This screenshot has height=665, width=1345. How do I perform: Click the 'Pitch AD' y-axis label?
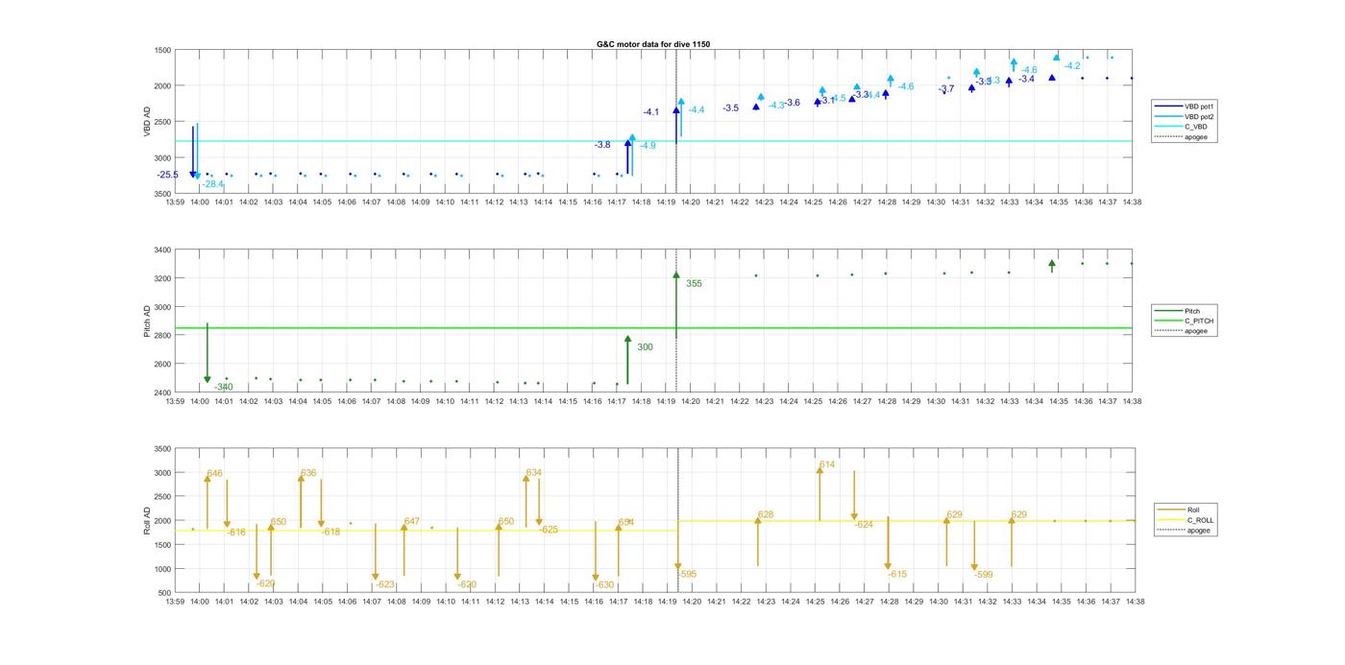148,321
